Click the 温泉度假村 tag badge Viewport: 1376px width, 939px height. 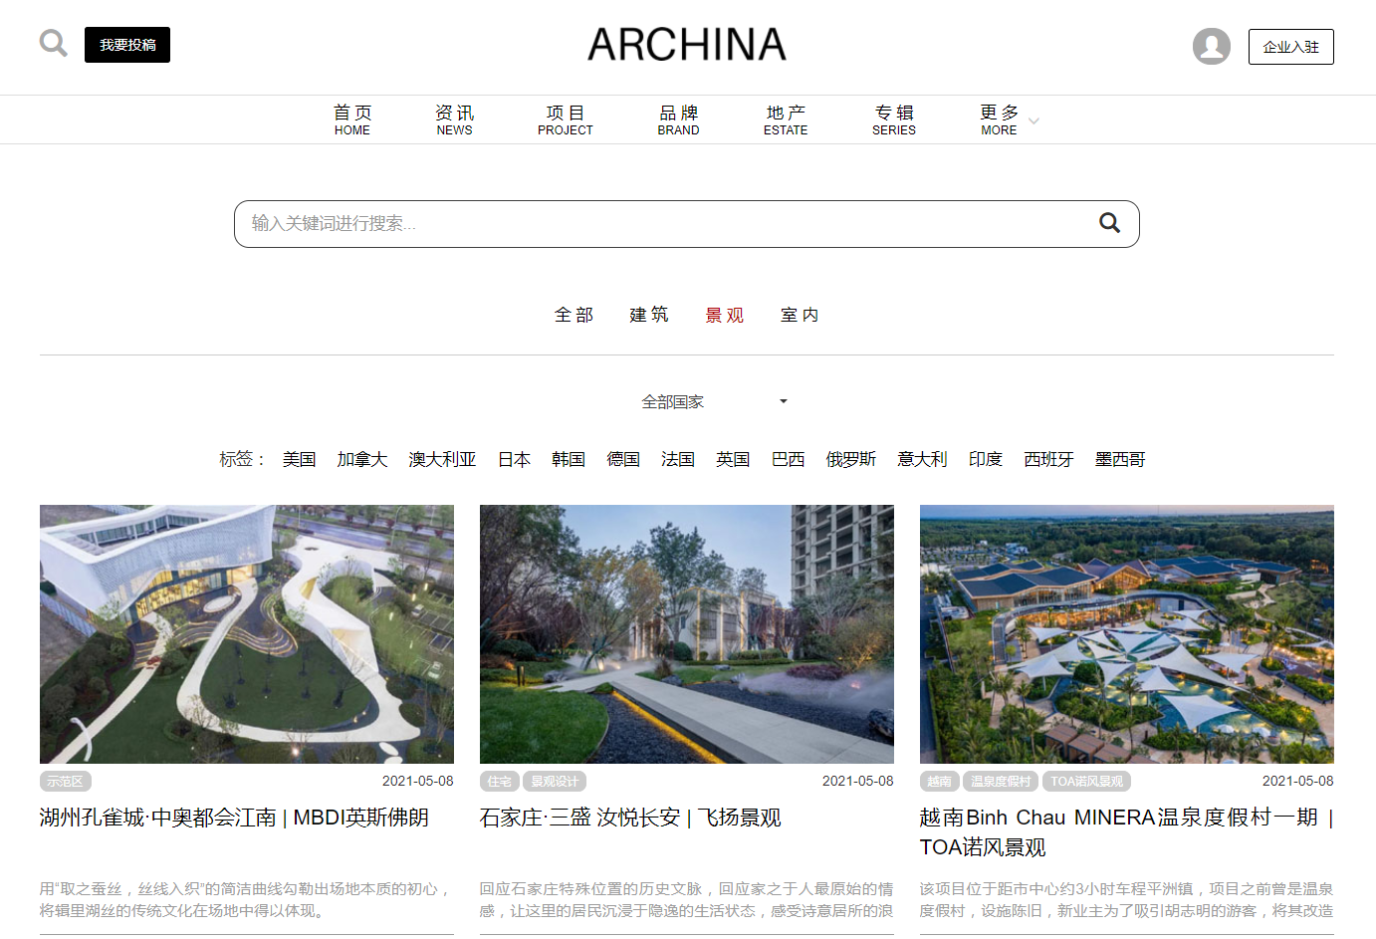[1001, 782]
